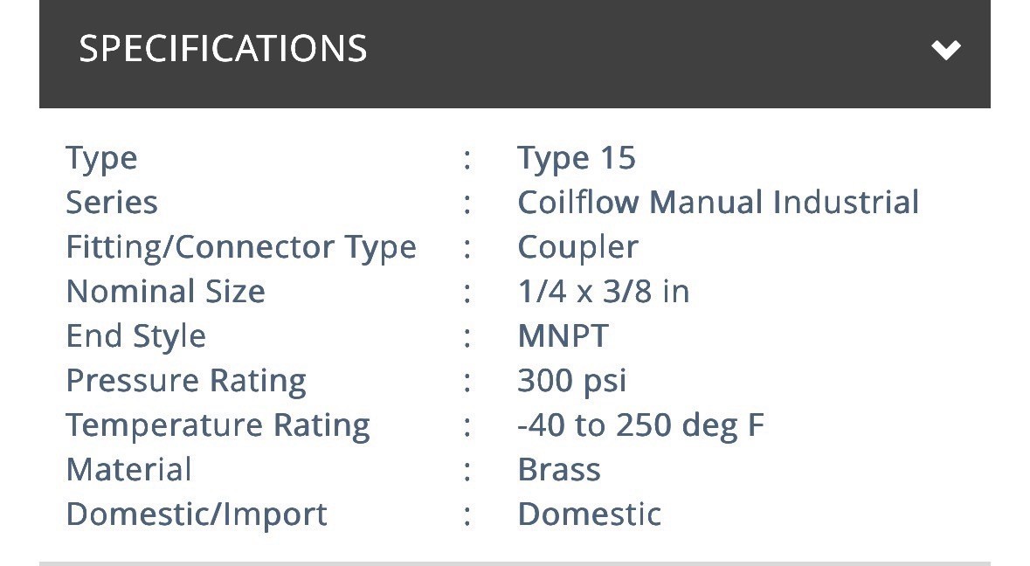Select the Pressure Rating label

pos(186,381)
